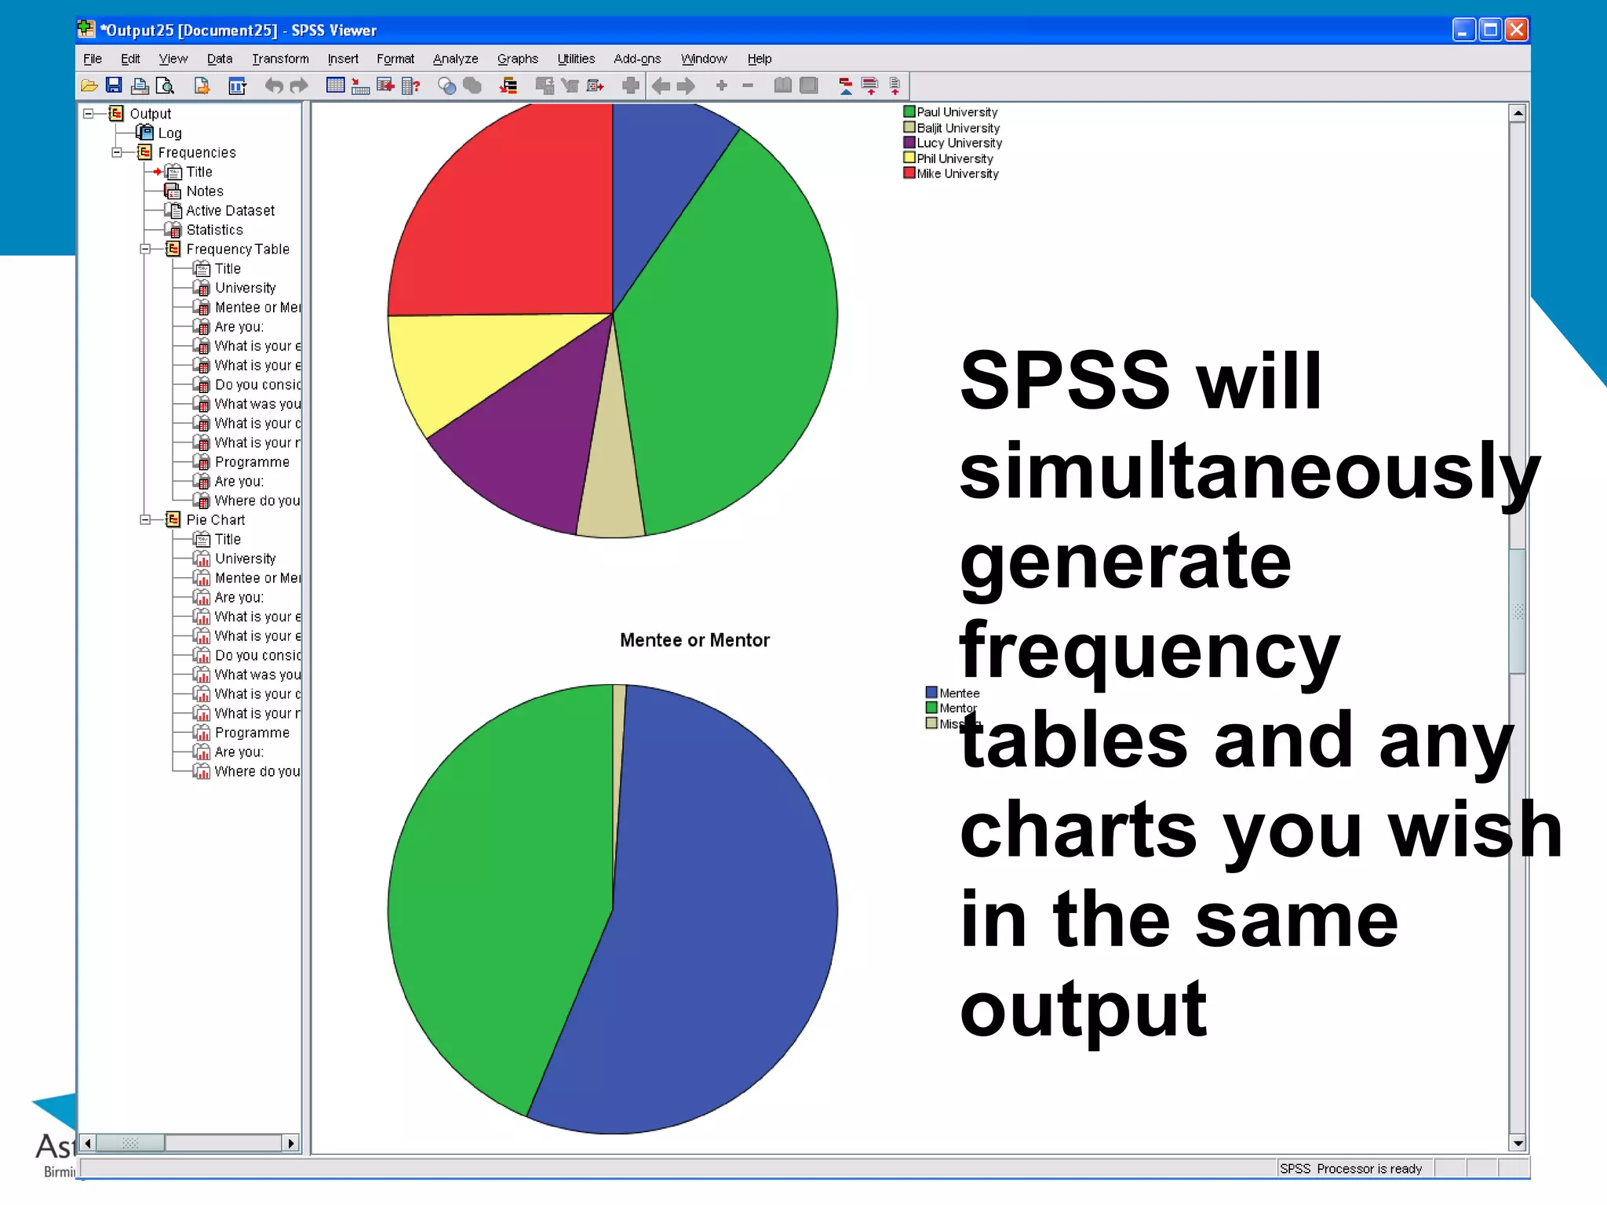
Task: Click Mike University red legend swatch
Action: point(909,173)
